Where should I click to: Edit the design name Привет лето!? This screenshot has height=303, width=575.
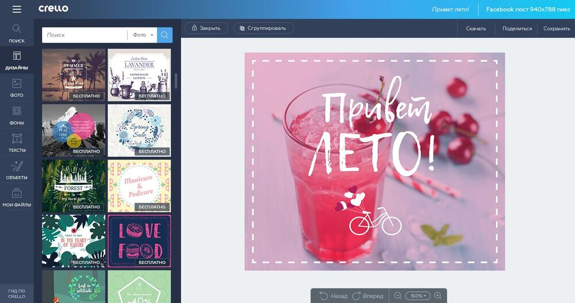[x=450, y=10]
